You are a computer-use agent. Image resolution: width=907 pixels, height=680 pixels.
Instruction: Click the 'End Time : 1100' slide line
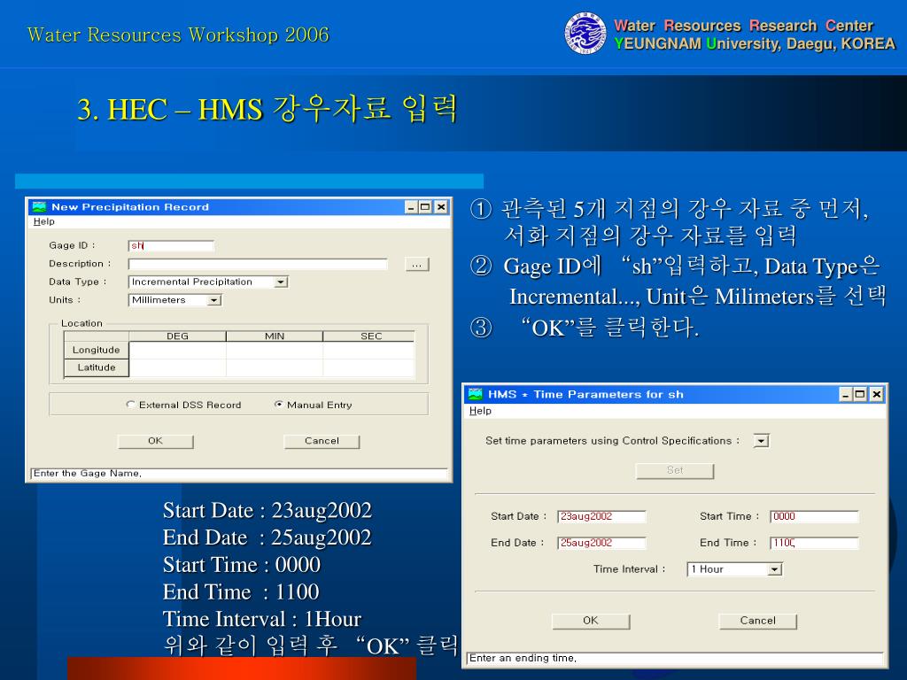[241, 592]
